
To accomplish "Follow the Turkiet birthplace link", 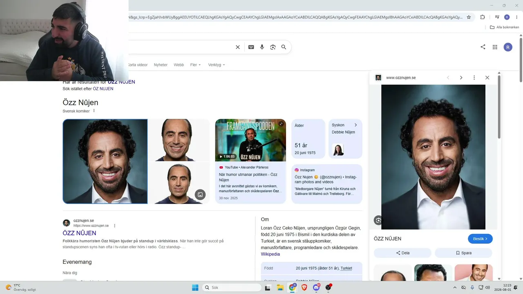I will point(346,268).
